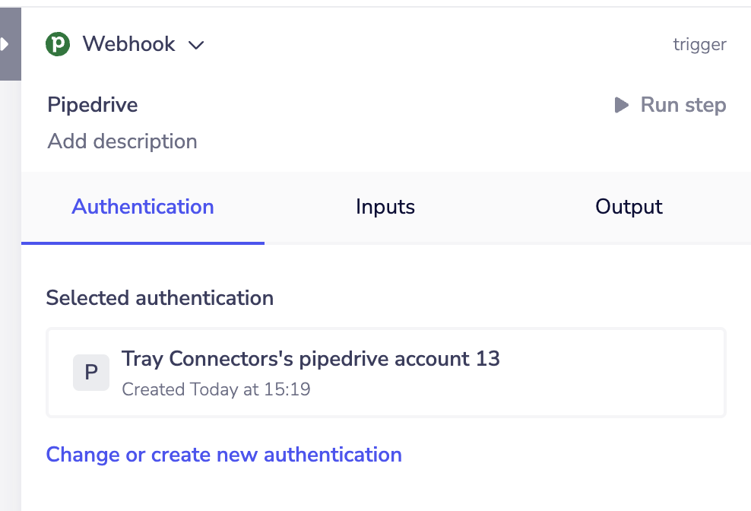Expand the side panel arrow handle
This screenshot has height=511, width=751.
click(6, 44)
